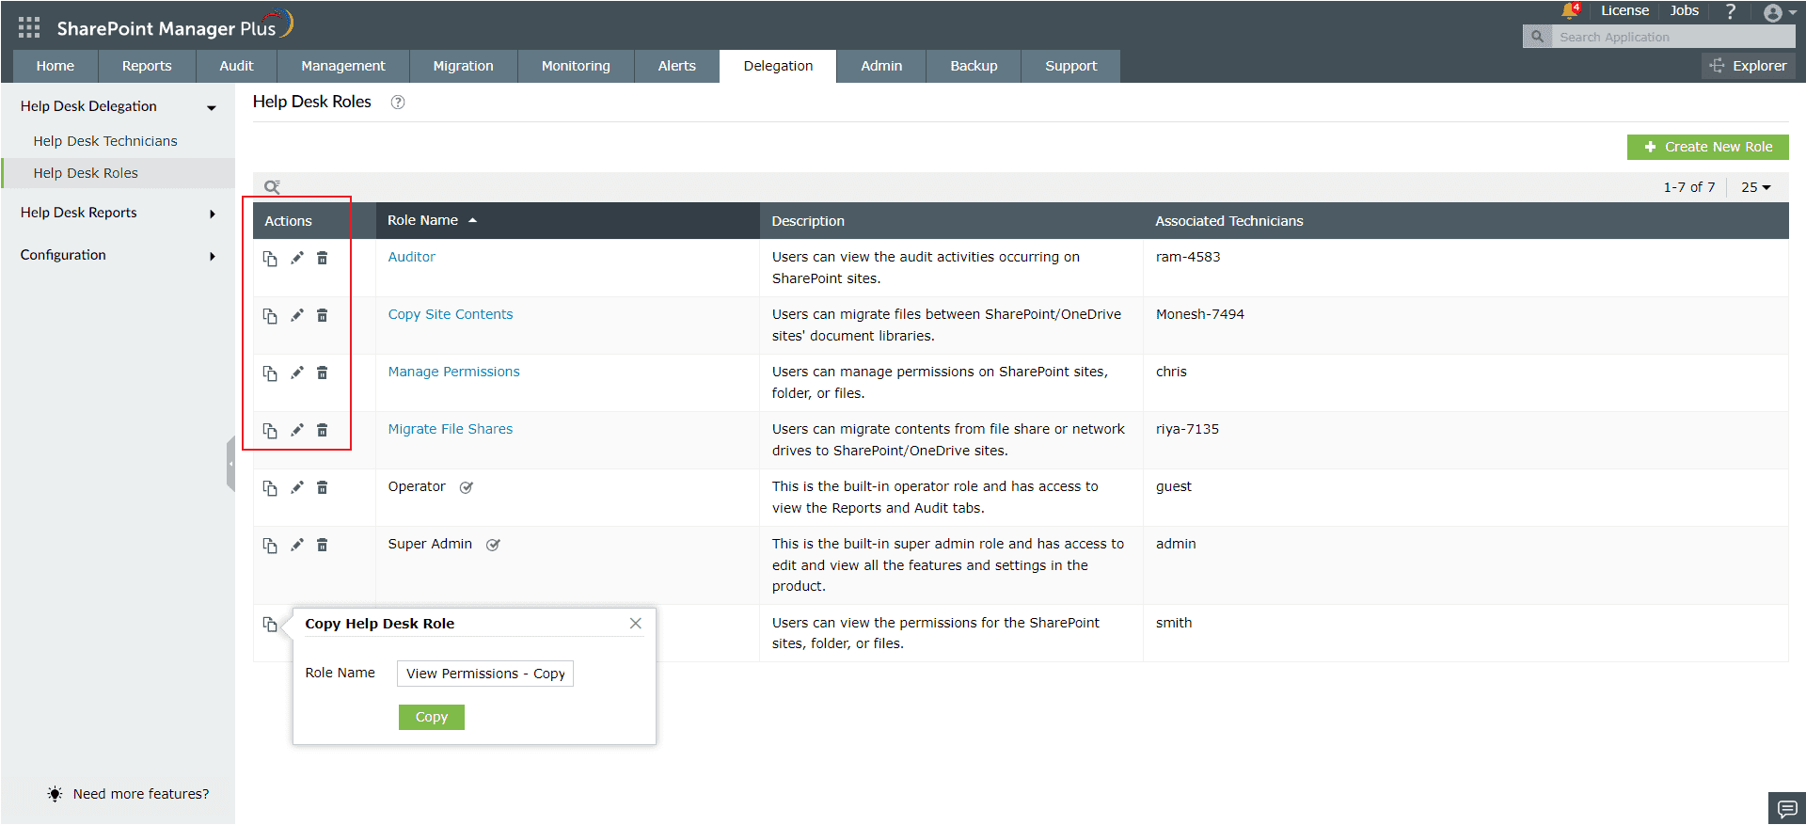Screen dimensions: 1806x825
Task: Delete the Auditor role
Action: pyautogui.click(x=323, y=258)
